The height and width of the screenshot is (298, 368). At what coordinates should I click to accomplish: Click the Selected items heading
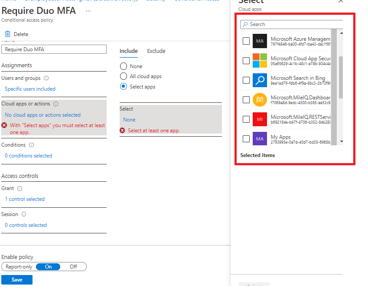point(257,155)
